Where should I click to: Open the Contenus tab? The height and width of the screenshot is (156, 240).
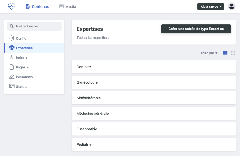click(x=37, y=6)
